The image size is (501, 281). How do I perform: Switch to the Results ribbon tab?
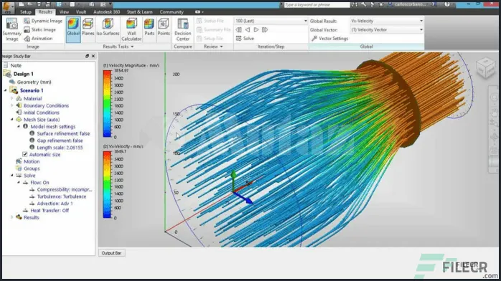(x=45, y=11)
